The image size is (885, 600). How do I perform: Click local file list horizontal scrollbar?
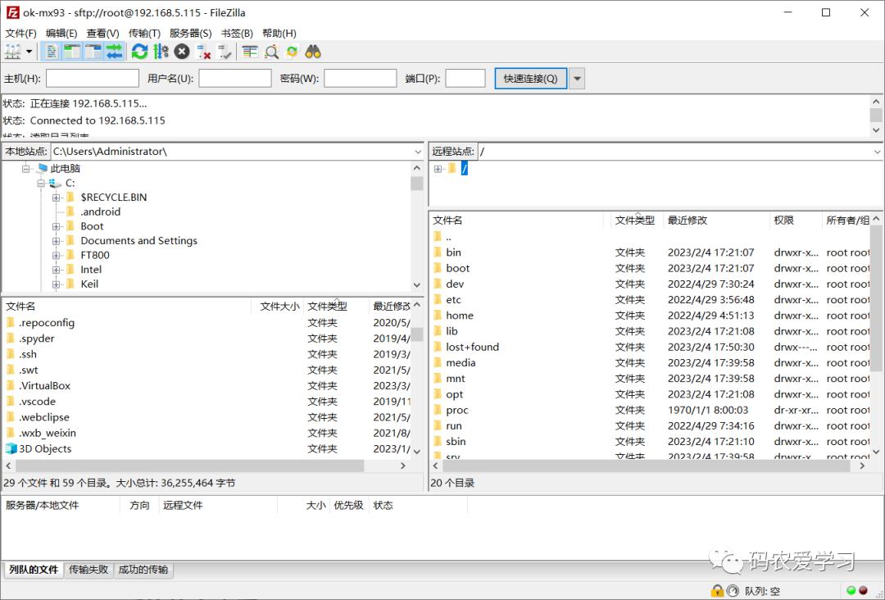pyautogui.click(x=189, y=466)
